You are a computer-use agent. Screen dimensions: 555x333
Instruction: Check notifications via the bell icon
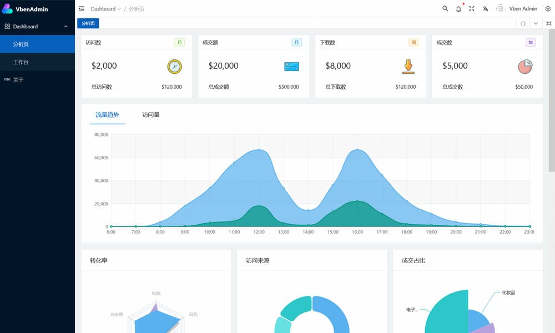[x=458, y=8]
